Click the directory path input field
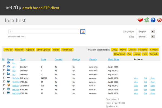 pos(43,32)
